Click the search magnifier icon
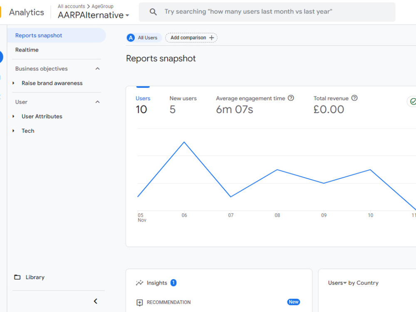 [153, 12]
